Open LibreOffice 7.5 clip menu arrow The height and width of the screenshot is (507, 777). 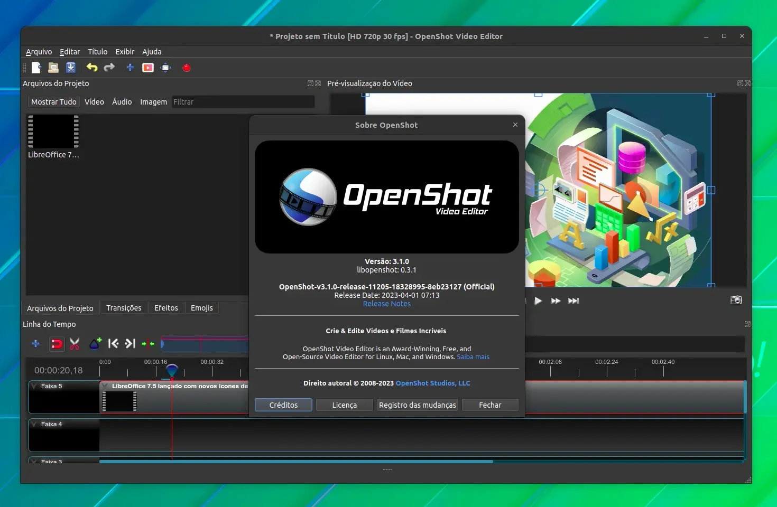pyautogui.click(x=105, y=386)
